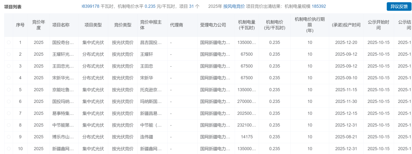Click the 机制电价(元/千瓦时) column header
The image size is (412, 154).
pyautogui.click(x=275, y=25)
